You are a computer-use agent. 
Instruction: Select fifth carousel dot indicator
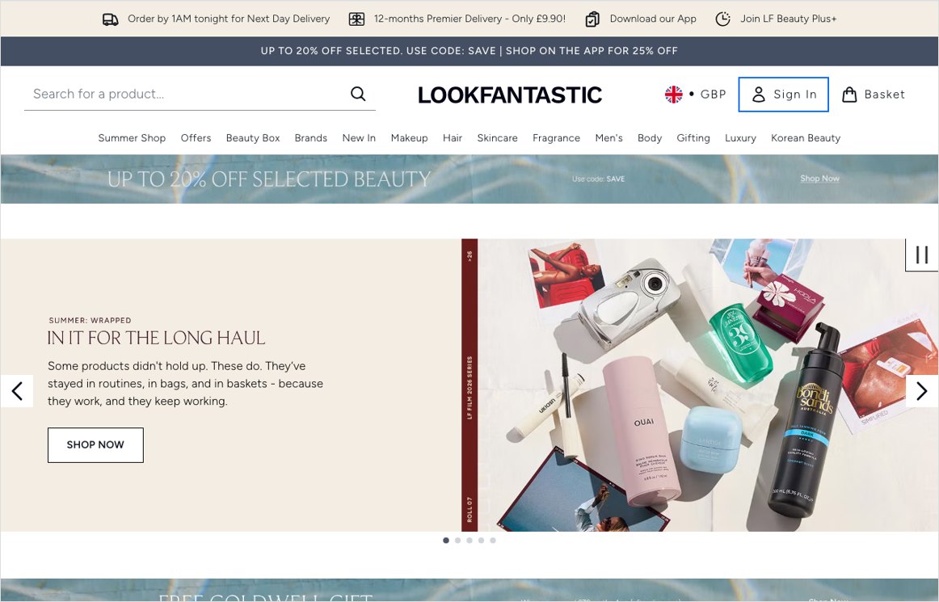pos(493,541)
